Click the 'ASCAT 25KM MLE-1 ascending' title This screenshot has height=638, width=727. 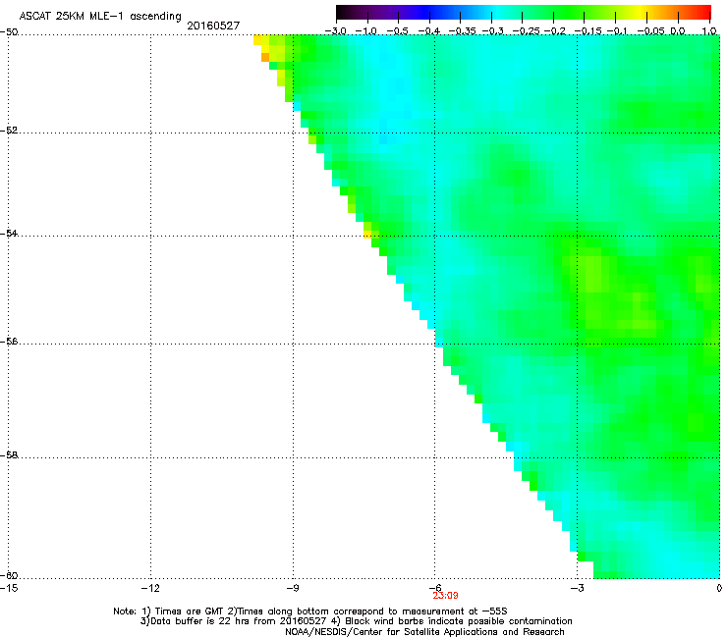(x=100, y=16)
